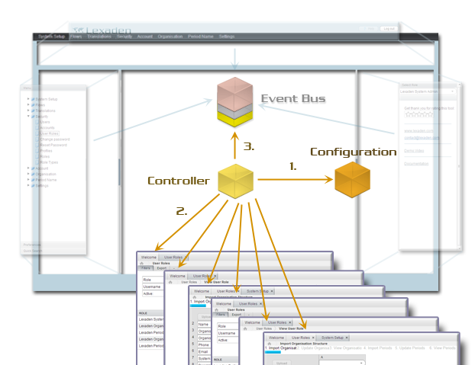Click the page icon beside Roles
475x365 pixels.
(x=37, y=156)
